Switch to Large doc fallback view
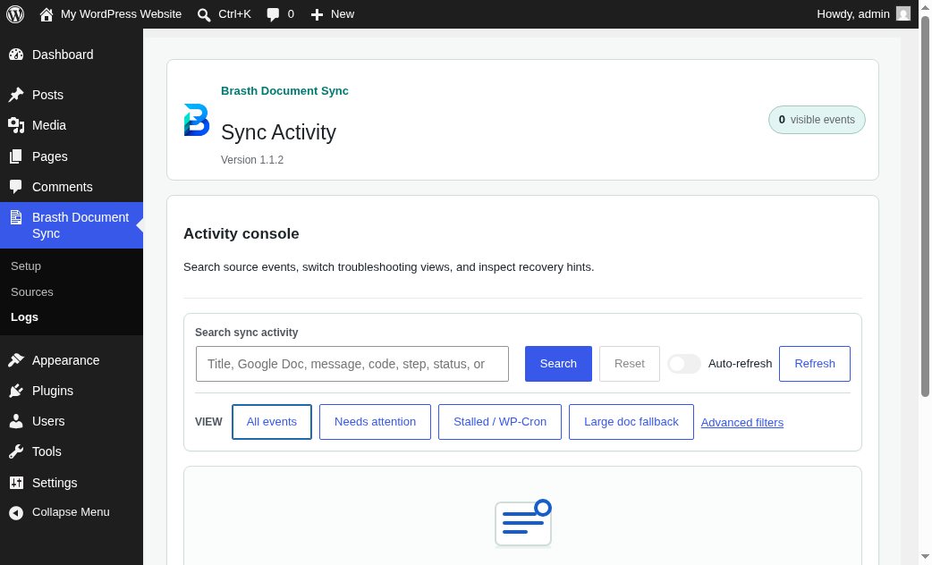This screenshot has height=565, width=932. pyautogui.click(x=631, y=422)
